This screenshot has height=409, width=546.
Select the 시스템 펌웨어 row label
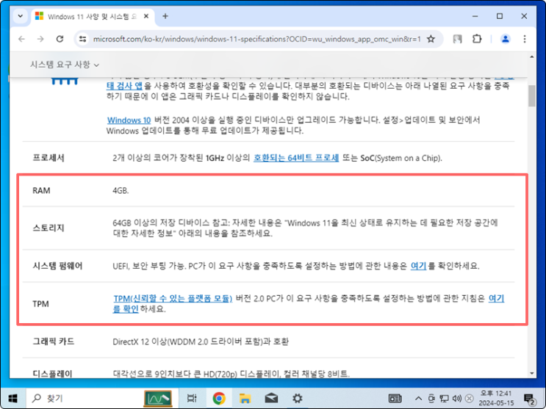(x=57, y=266)
